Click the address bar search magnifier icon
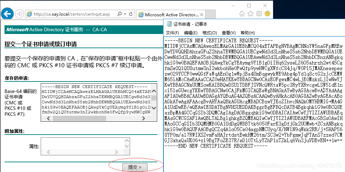 [x=120, y=14]
